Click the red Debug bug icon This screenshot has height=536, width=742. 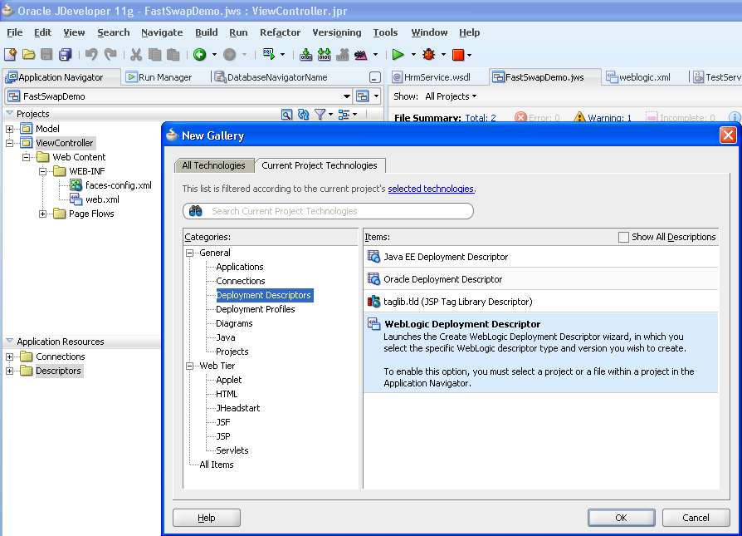[429, 55]
